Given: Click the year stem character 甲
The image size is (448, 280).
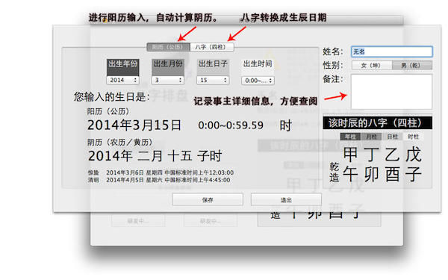Looking at the screenshot, I should 350,155.
